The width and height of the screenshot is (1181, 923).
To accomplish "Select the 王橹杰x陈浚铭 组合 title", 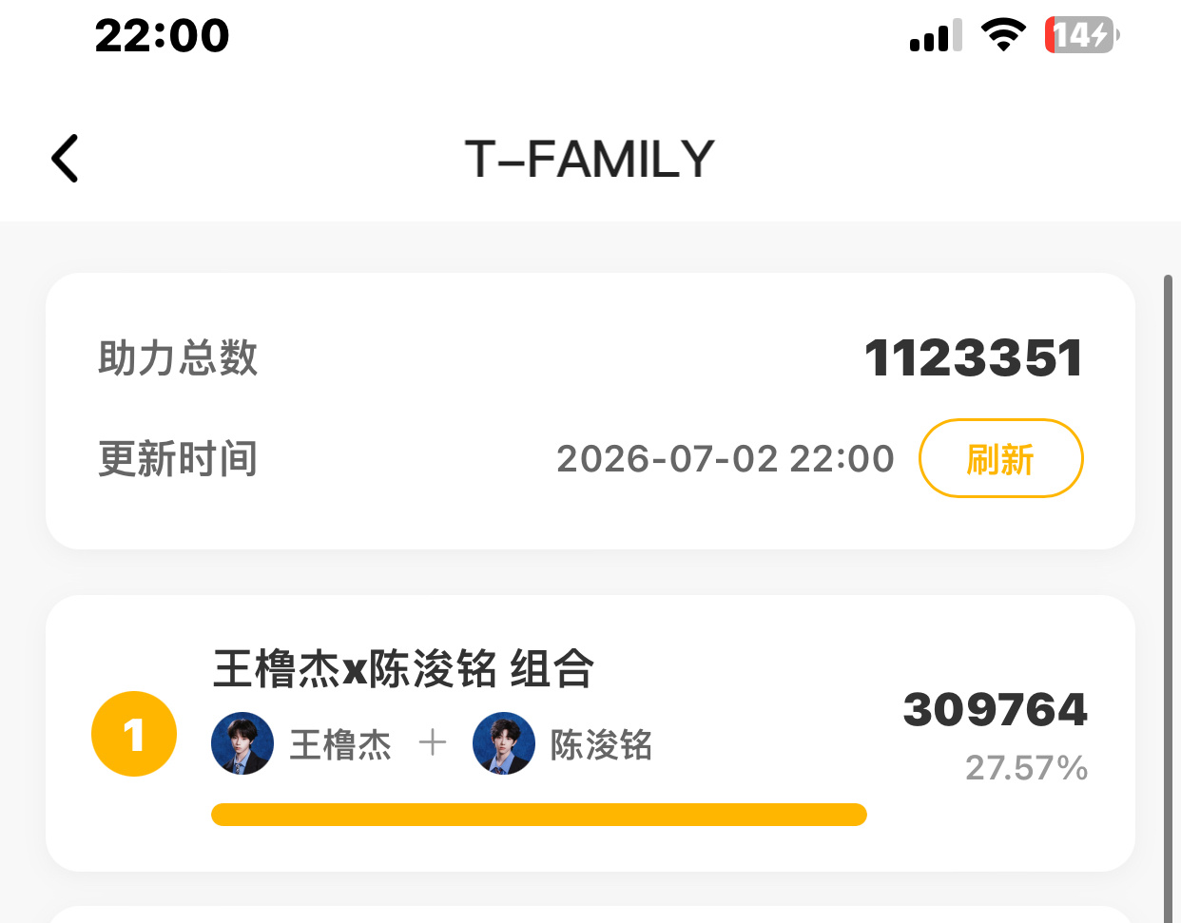I will [x=404, y=668].
